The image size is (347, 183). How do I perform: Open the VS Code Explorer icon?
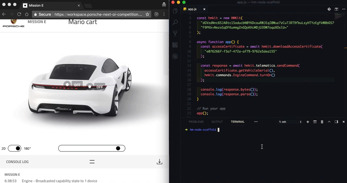point(175,11)
